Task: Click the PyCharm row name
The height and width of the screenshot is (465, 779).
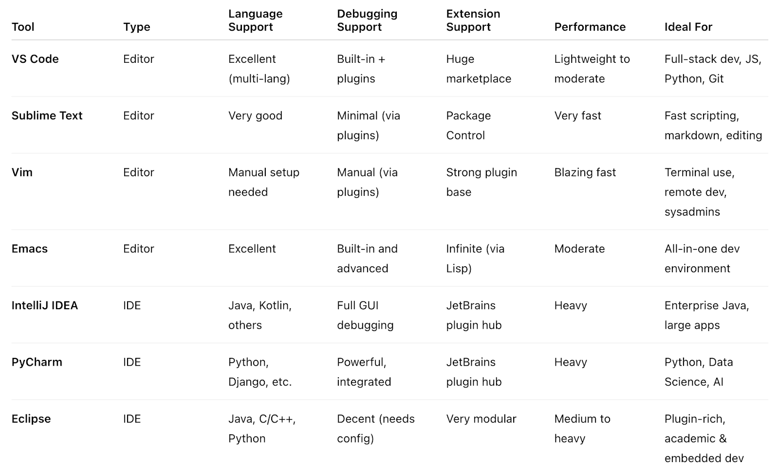Action: click(x=37, y=362)
